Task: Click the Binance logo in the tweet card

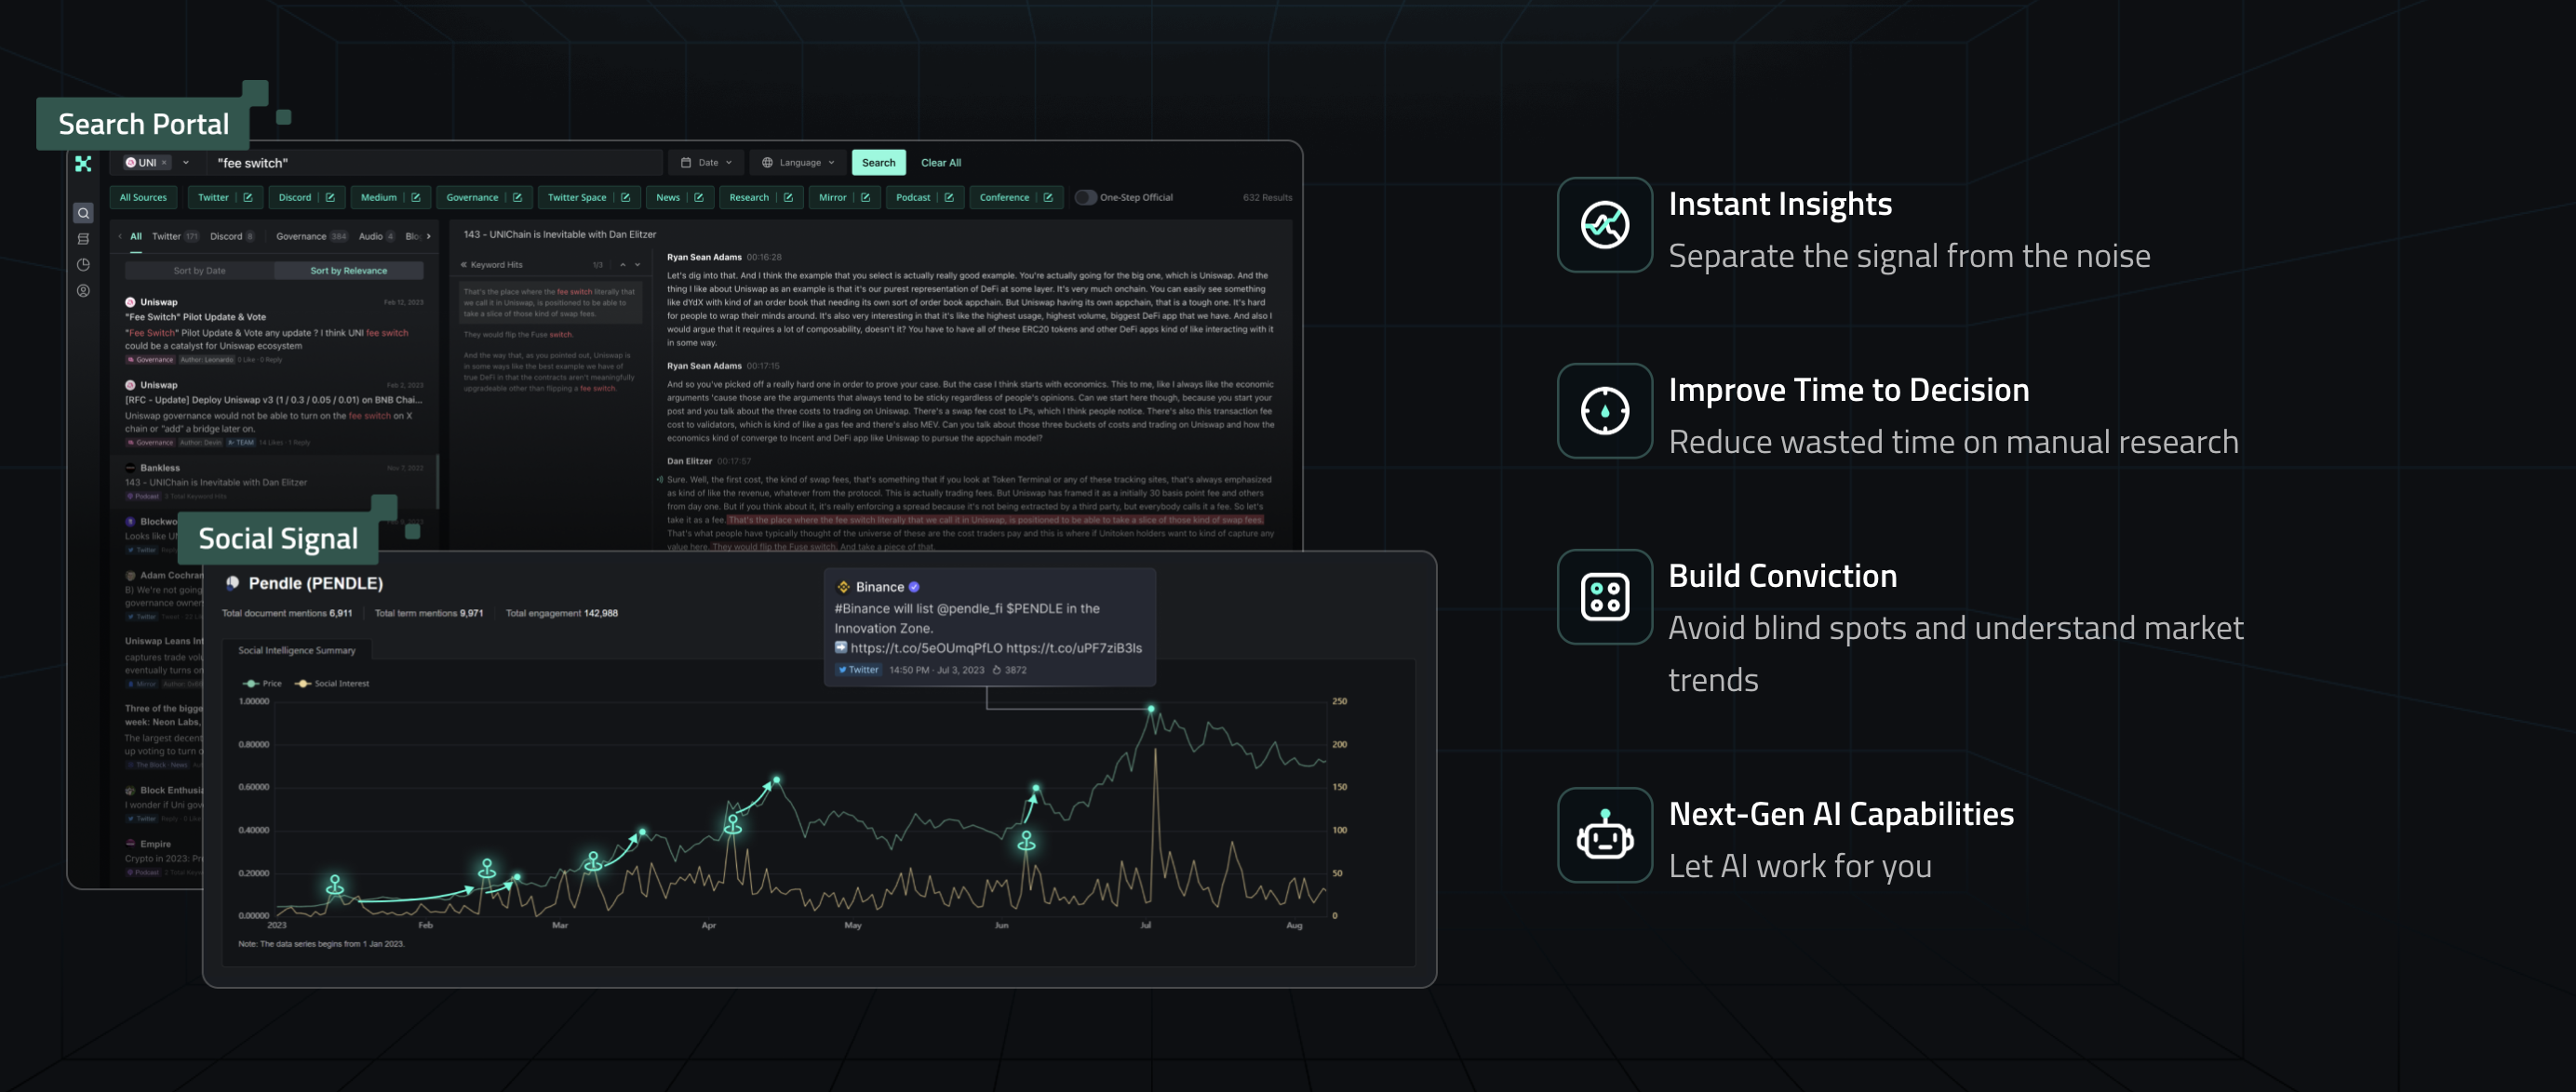Action: click(x=843, y=587)
